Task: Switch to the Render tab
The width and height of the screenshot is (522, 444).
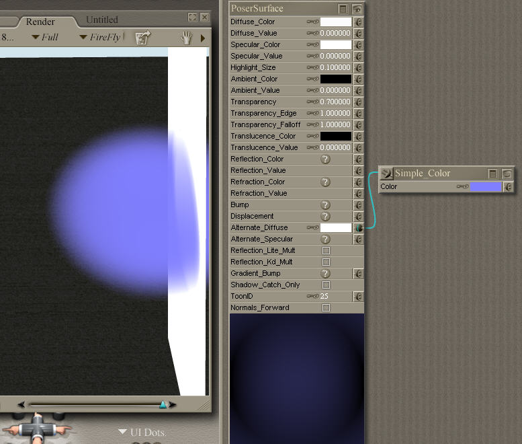Action: click(40, 22)
